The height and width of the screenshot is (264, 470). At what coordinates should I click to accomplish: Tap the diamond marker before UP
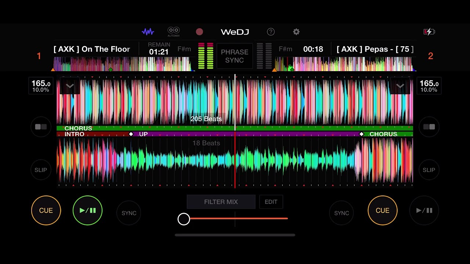click(x=131, y=134)
